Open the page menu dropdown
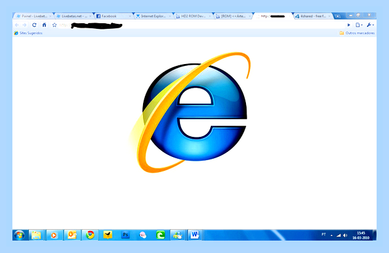 coord(359,25)
